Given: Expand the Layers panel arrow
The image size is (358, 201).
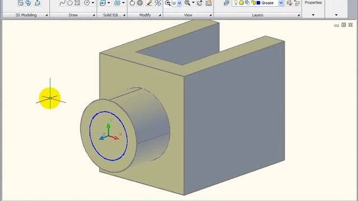Looking at the screenshot, I should tap(298, 15).
